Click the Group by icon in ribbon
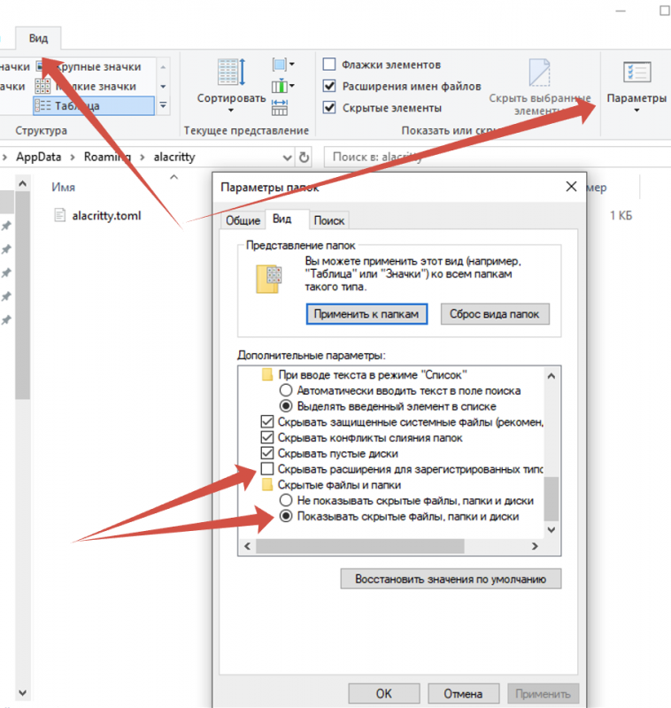This screenshot has width=671, height=708. click(x=283, y=65)
